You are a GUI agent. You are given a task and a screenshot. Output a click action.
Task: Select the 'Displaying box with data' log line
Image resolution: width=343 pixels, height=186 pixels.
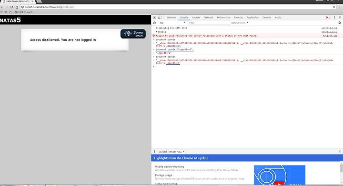tap(171, 28)
